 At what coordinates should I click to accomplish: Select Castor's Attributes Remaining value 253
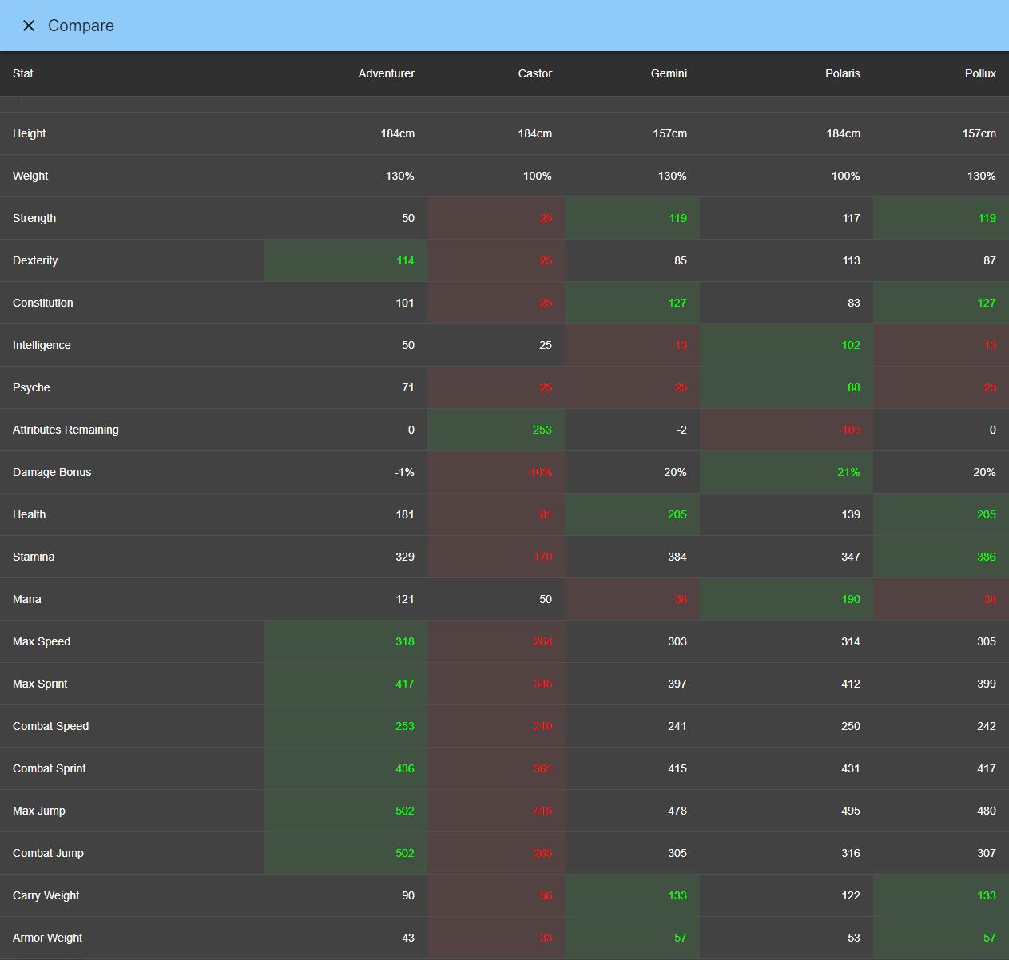coord(542,430)
